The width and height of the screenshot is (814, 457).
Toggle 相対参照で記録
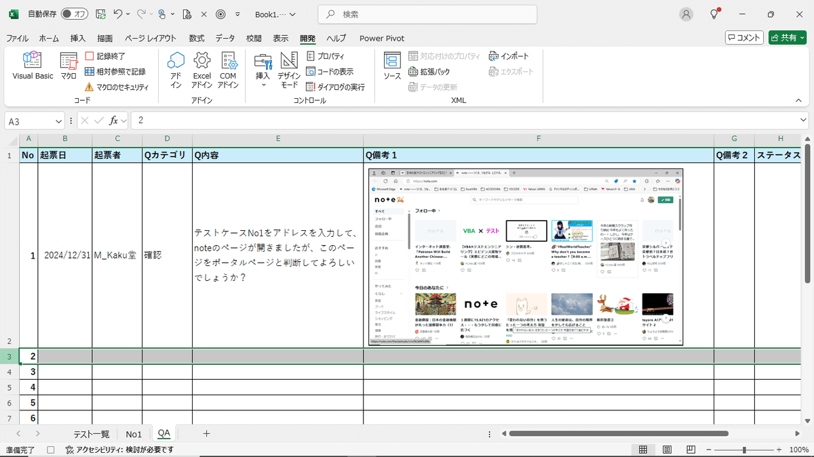tap(115, 72)
